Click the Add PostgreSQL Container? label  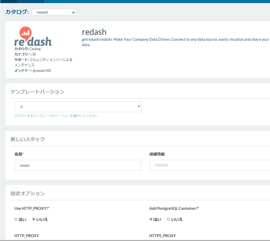[174, 209]
